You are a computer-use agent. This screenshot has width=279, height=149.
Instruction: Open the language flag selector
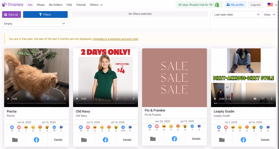(273, 5)
